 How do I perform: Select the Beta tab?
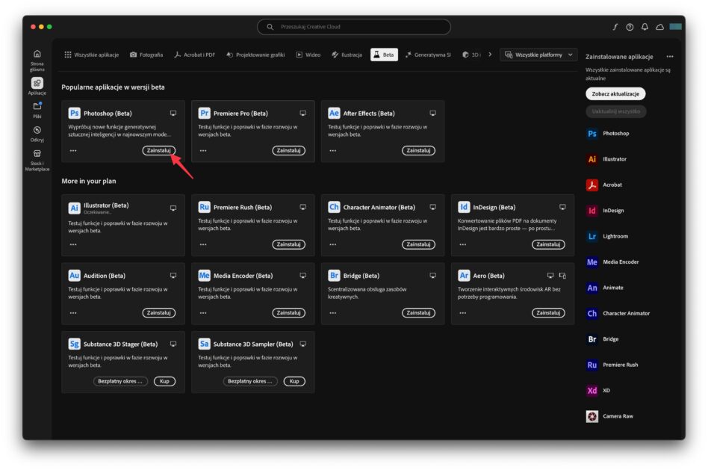point(384,55)
